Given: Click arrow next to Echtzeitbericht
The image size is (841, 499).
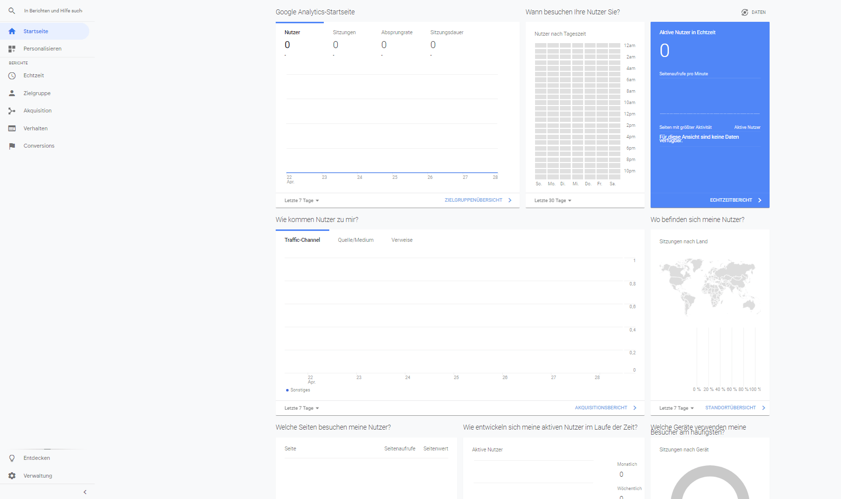Looking at the screenshot, I should [x=760, y=200].
